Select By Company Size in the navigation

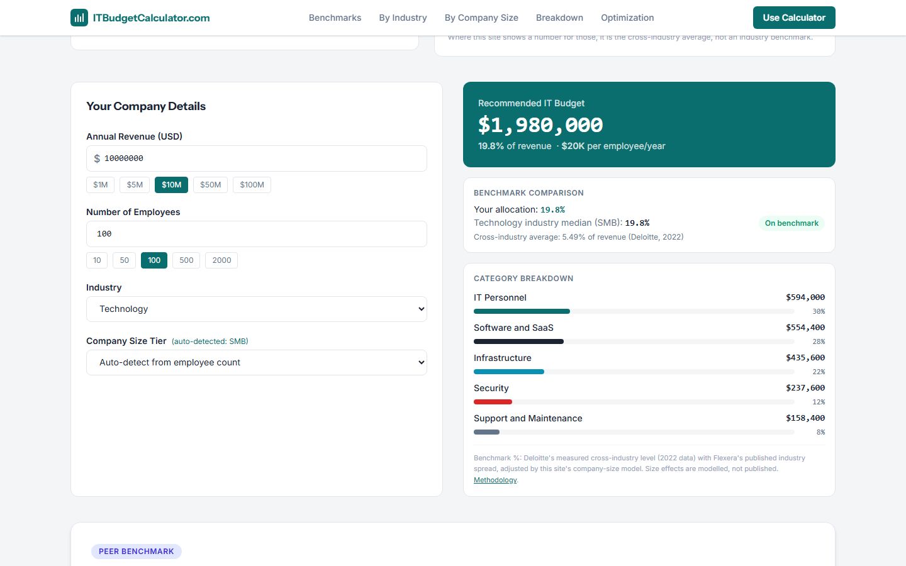pos(481,18)
